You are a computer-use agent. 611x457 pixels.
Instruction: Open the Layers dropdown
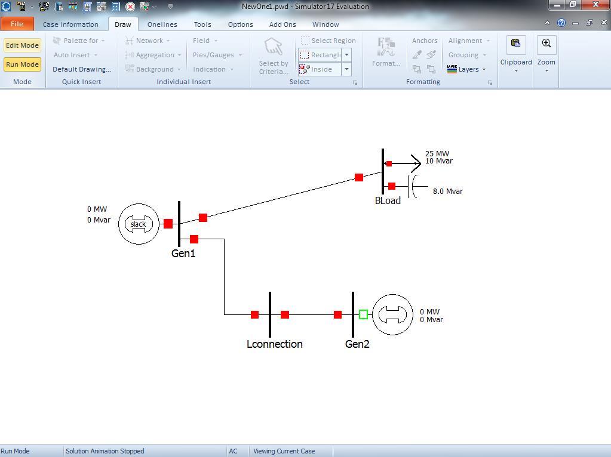click(x=466, y=69)
